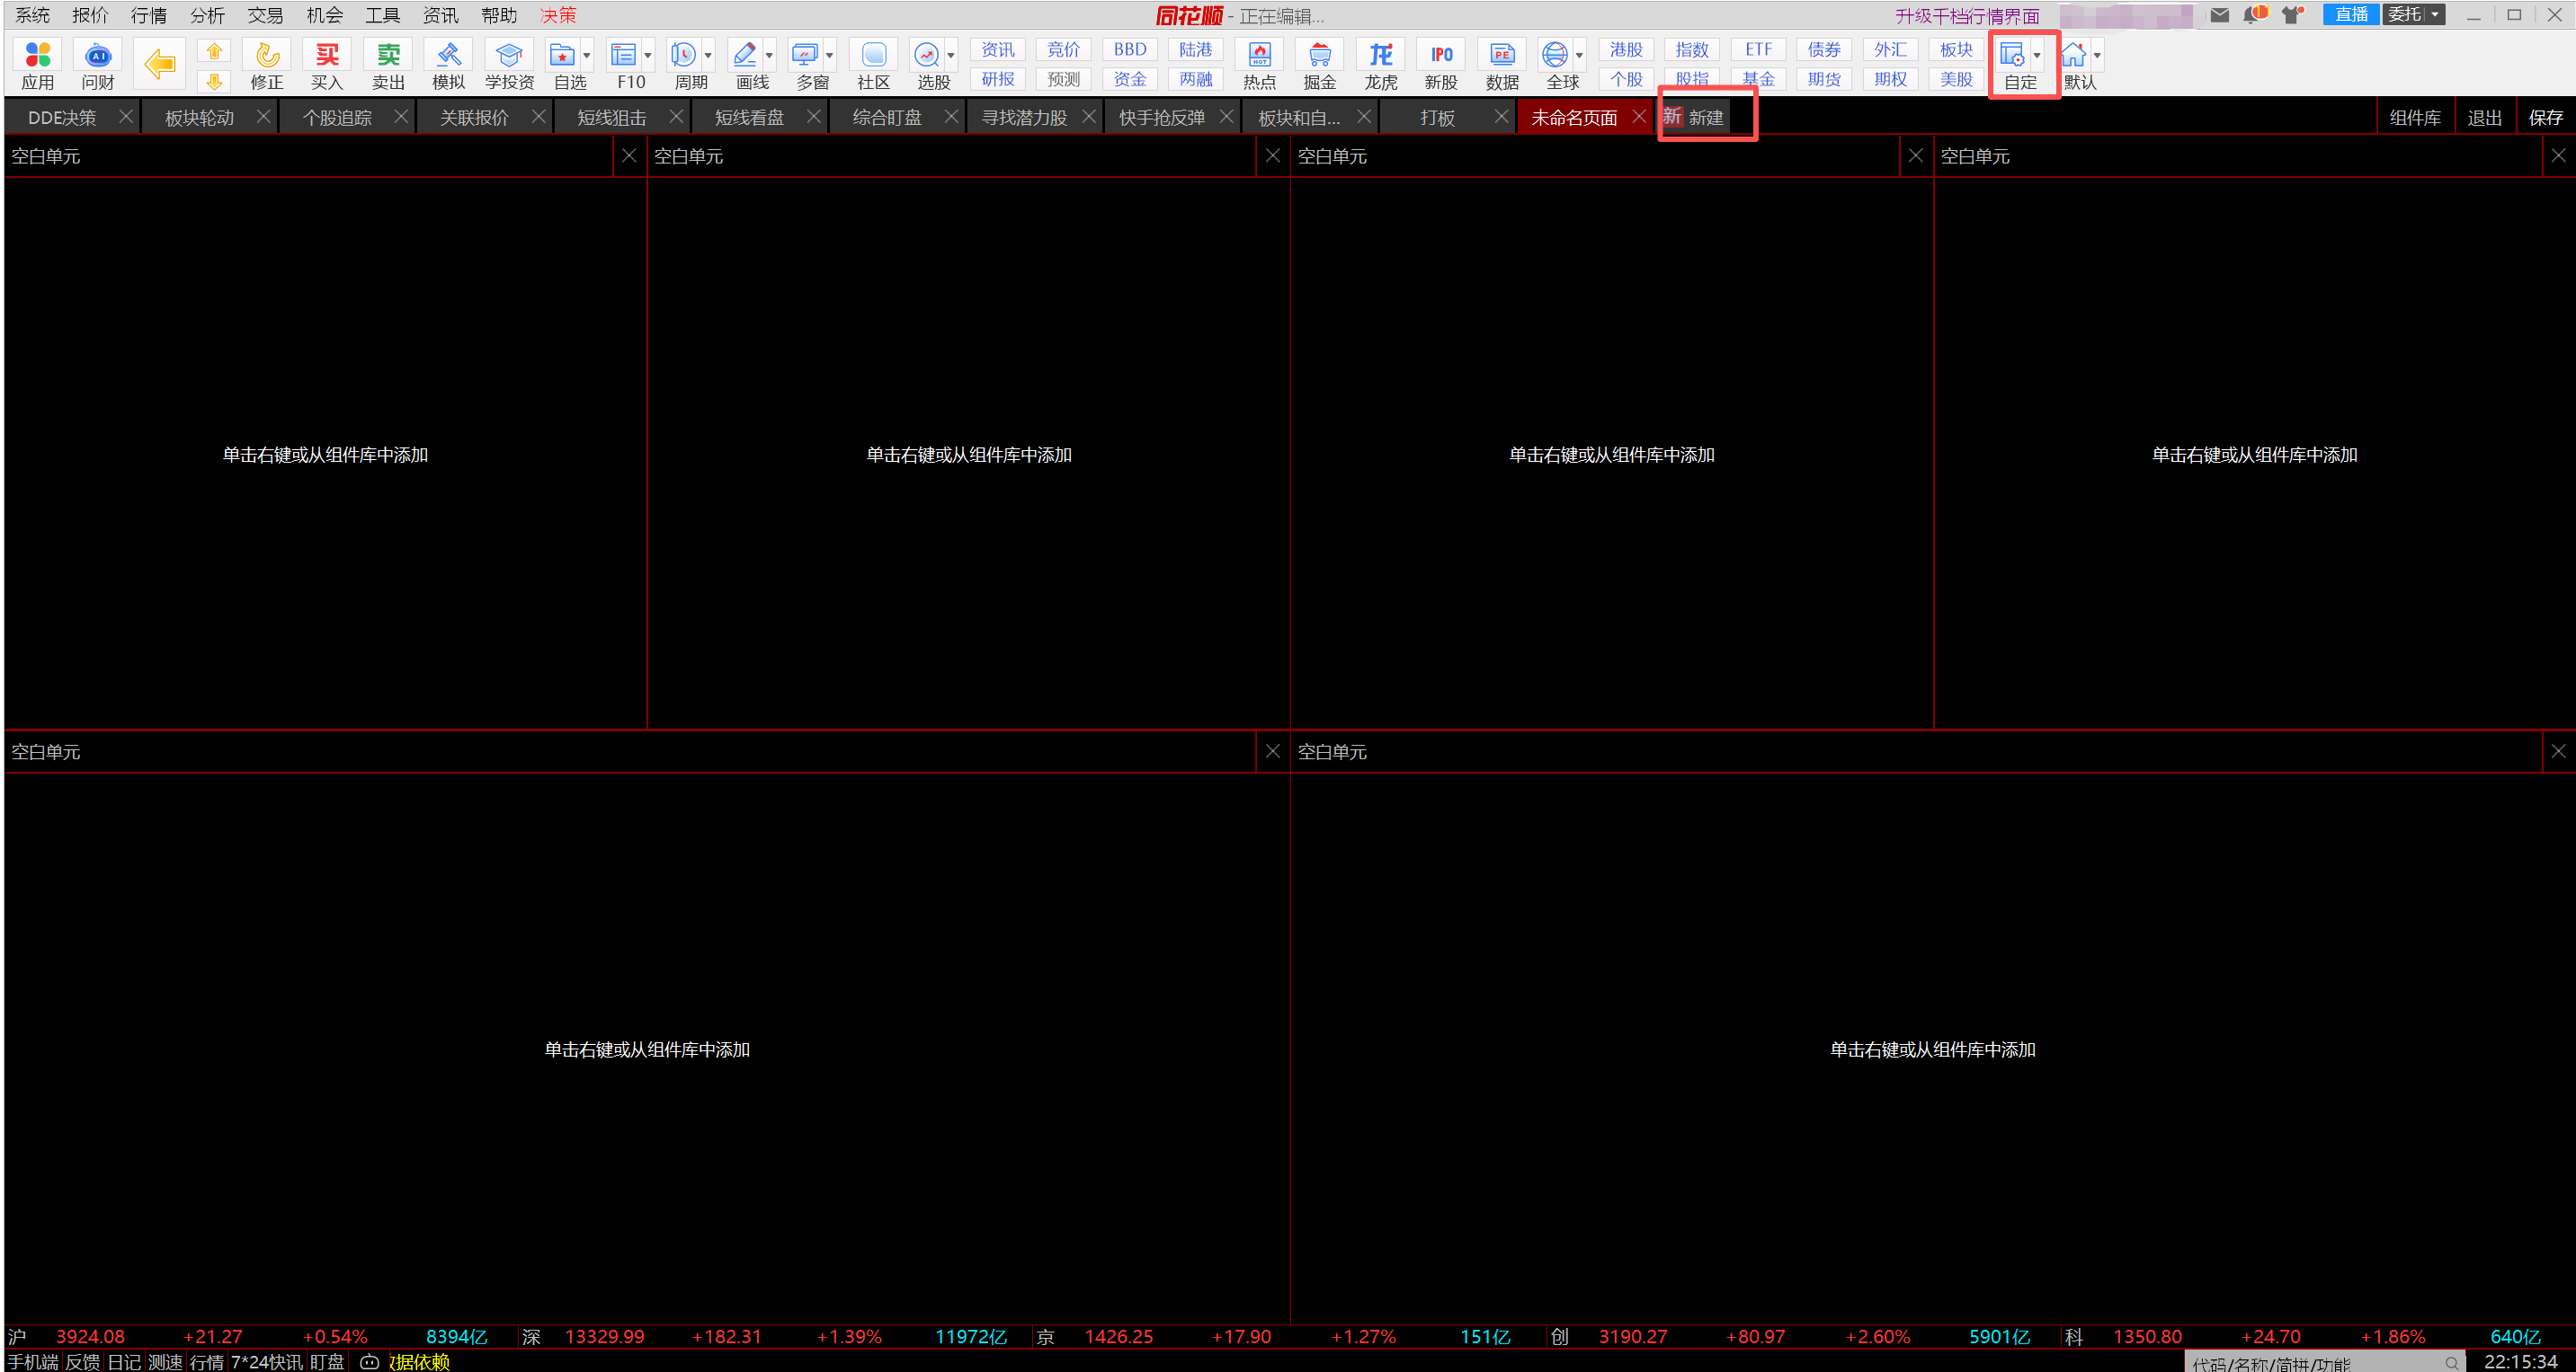Open the 分析 menu
This screenshot has width=2576, height=1372.
tap(207, 15)
